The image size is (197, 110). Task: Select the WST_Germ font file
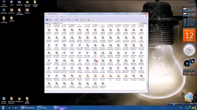[x=103, y=77]
